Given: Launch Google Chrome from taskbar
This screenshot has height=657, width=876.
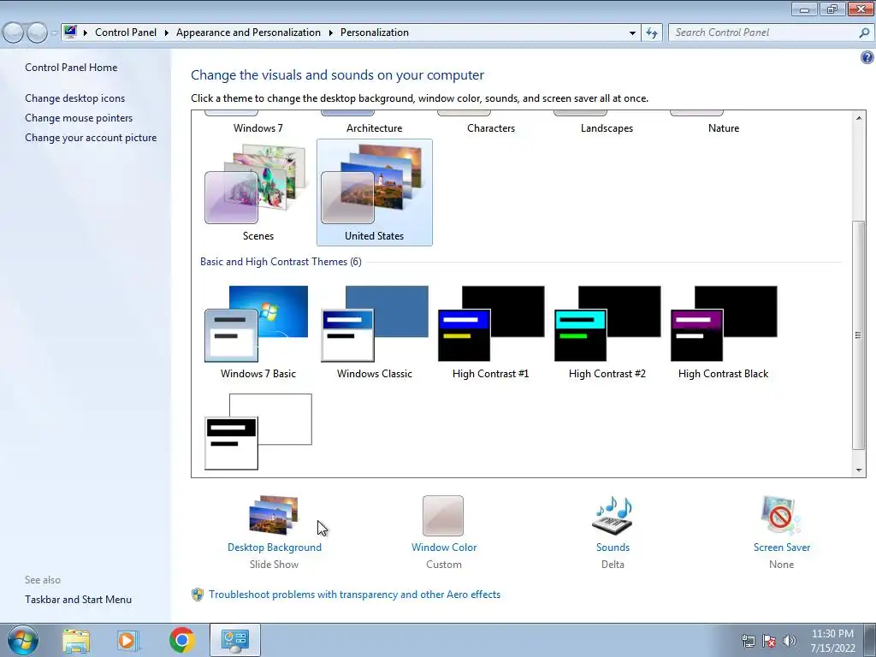Looking at the screenshot, I should (182, 640).
